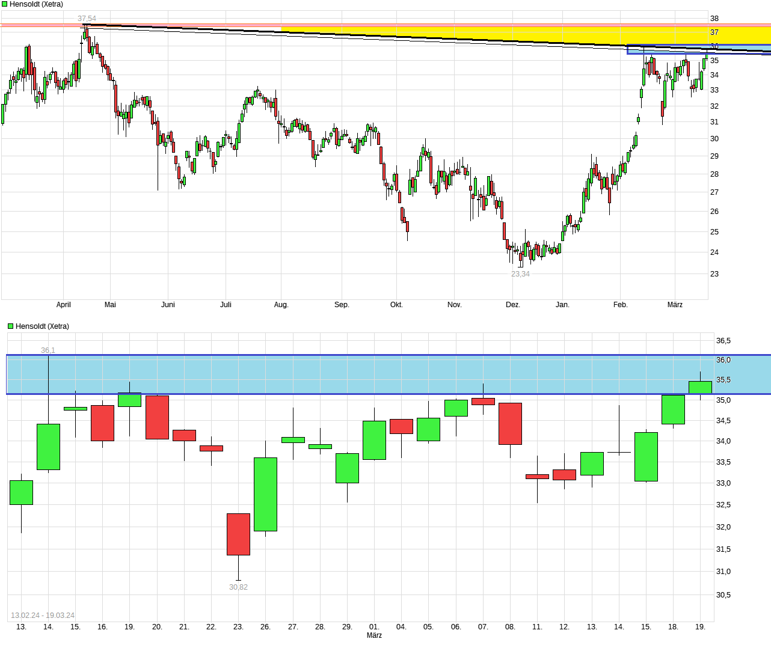
Task: Select the 23,34 low price marker
Action: (520, 274)
